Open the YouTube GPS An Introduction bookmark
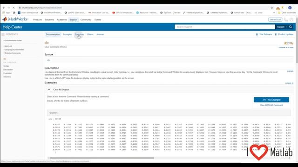 (x=123, y=13)
